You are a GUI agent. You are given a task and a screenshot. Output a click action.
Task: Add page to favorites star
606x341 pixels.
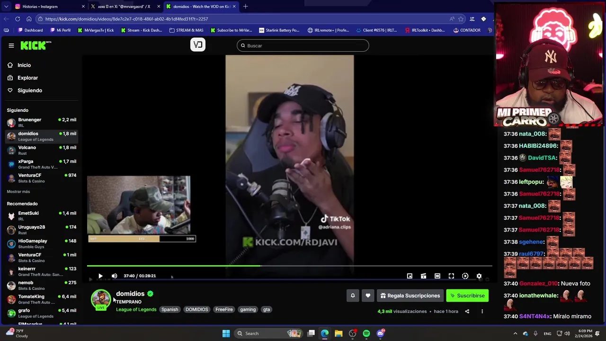tap(461, 19)
